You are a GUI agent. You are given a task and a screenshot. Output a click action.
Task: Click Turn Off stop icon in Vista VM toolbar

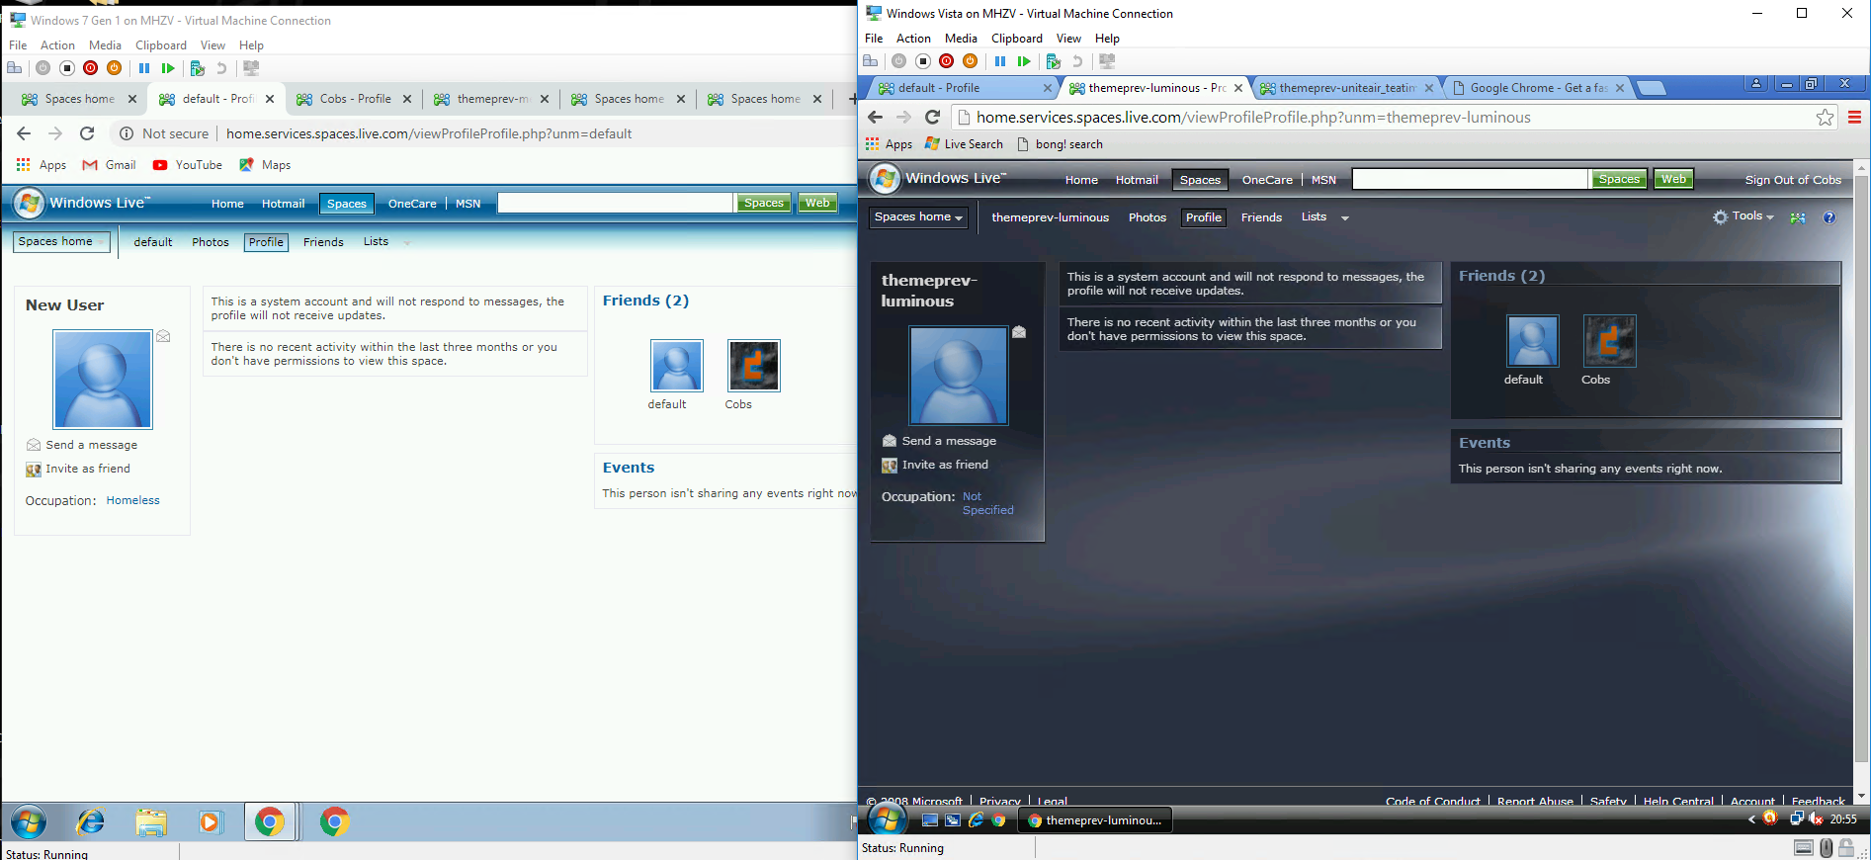point(922,61)
